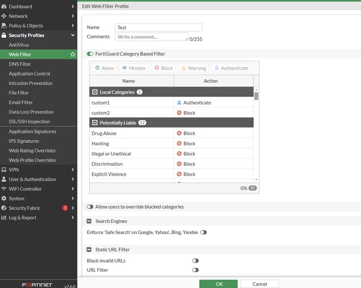Click the Warning action button
Viewport: 361px width, 288px height.
tap(194, 68)
